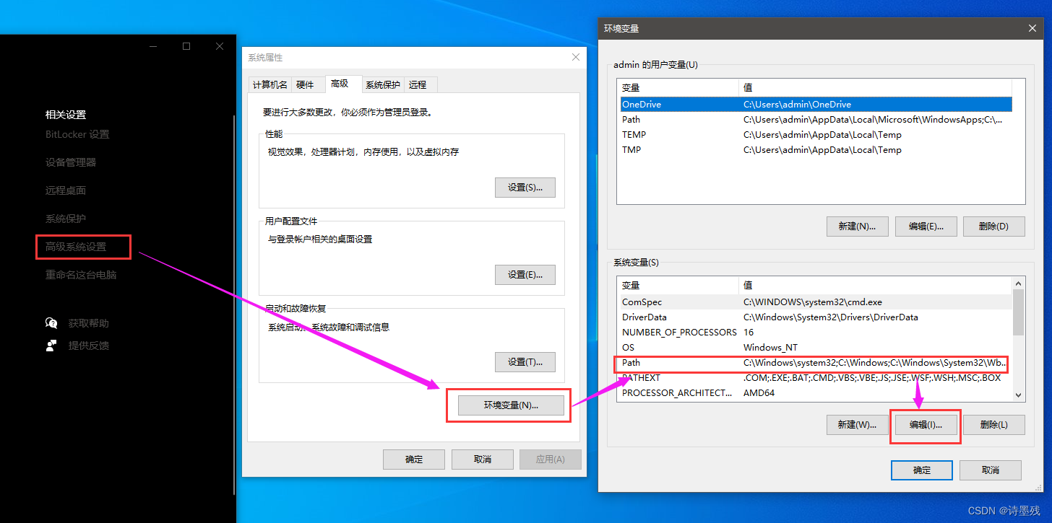Select PATHEXT system variable row
Image resolution: width=1052 pixels, height=523 pixels.
[x=815, y=378]
